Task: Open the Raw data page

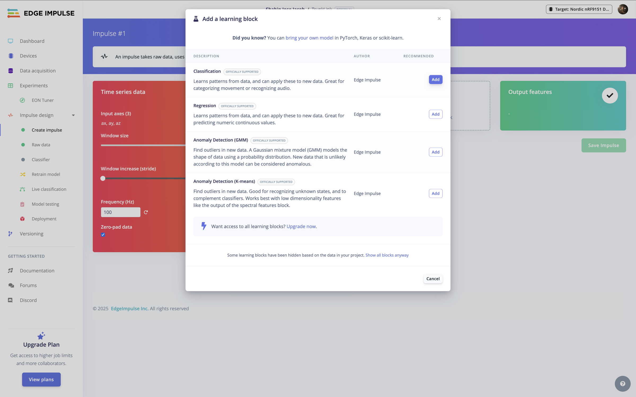Action: [x=41, y=145]
